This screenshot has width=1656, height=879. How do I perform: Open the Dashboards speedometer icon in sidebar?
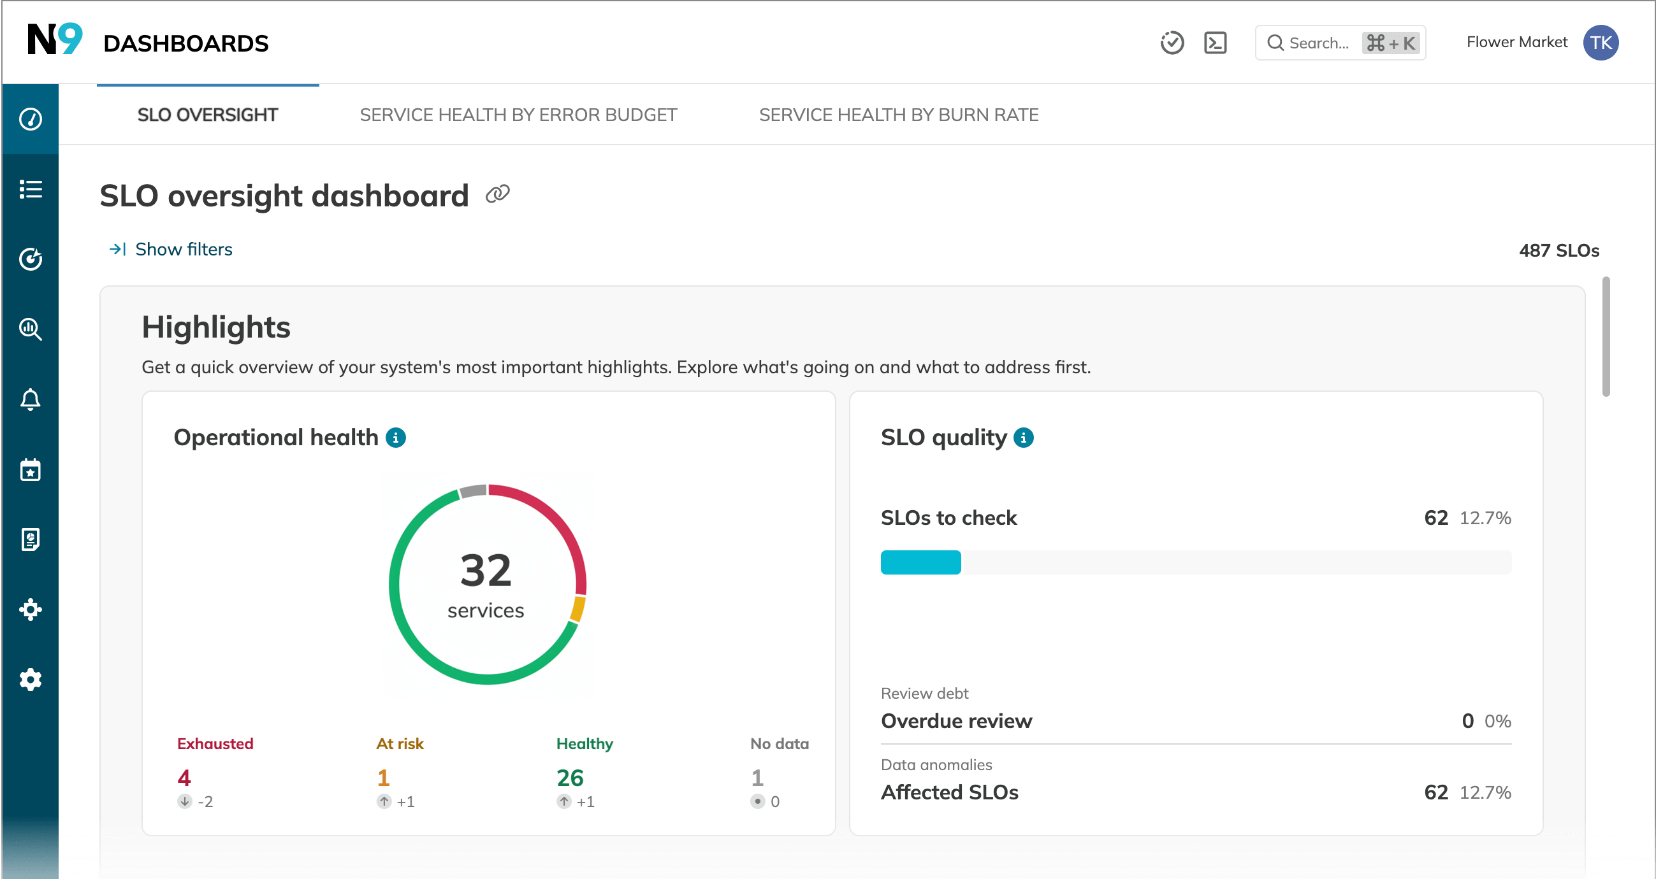coord(30,120)
